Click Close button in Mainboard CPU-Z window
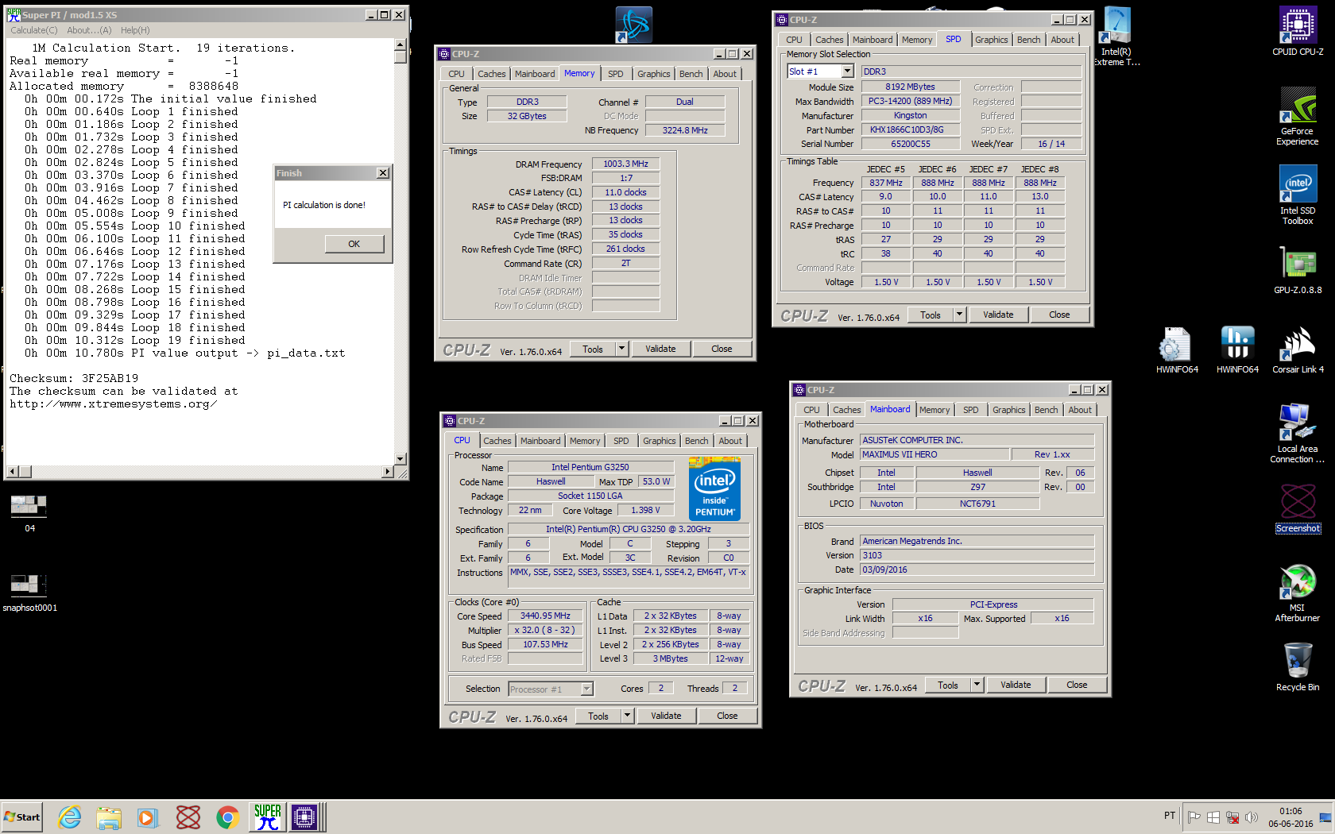 pos(1077,685)
